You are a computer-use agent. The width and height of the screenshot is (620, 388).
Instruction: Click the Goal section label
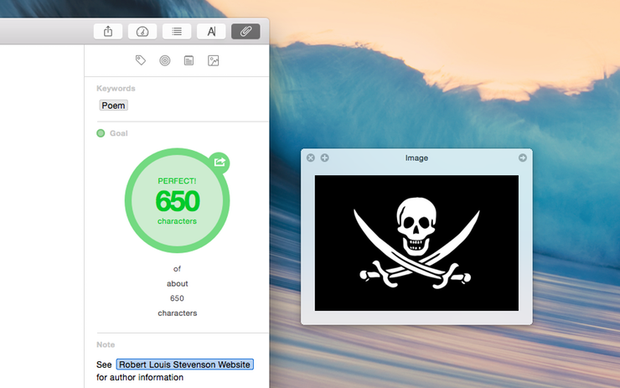click(x=119, y=133)
